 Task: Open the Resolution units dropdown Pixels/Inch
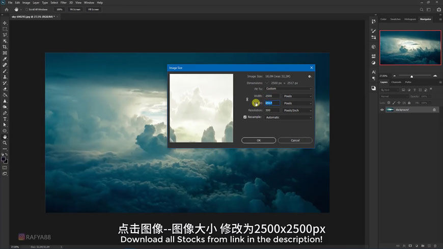point(297,110)
